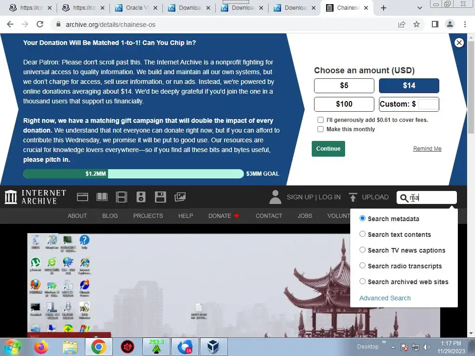475x356 pixels.
Task: Choose the $5 donation amount
Action: 344,86
